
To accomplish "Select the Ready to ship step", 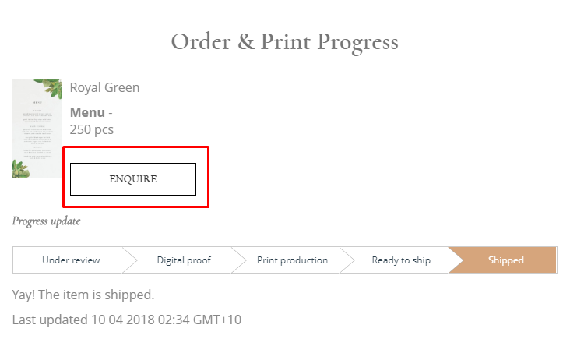I will 401,260.
